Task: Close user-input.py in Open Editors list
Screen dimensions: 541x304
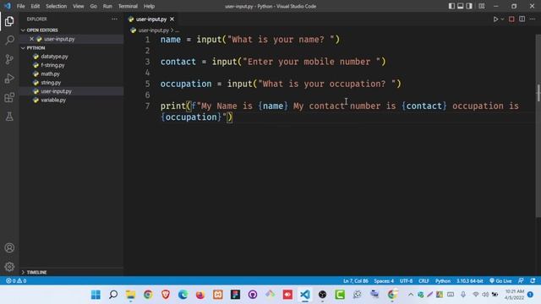Action: coord(31,39)
